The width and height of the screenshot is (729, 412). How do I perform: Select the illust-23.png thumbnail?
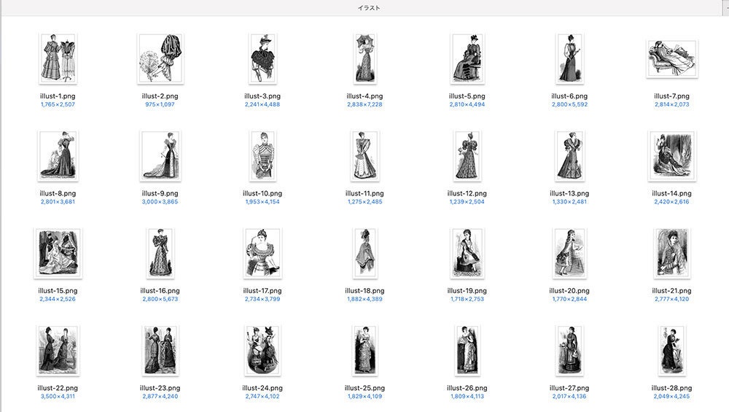pyautogui.click(x=160, y=351)
